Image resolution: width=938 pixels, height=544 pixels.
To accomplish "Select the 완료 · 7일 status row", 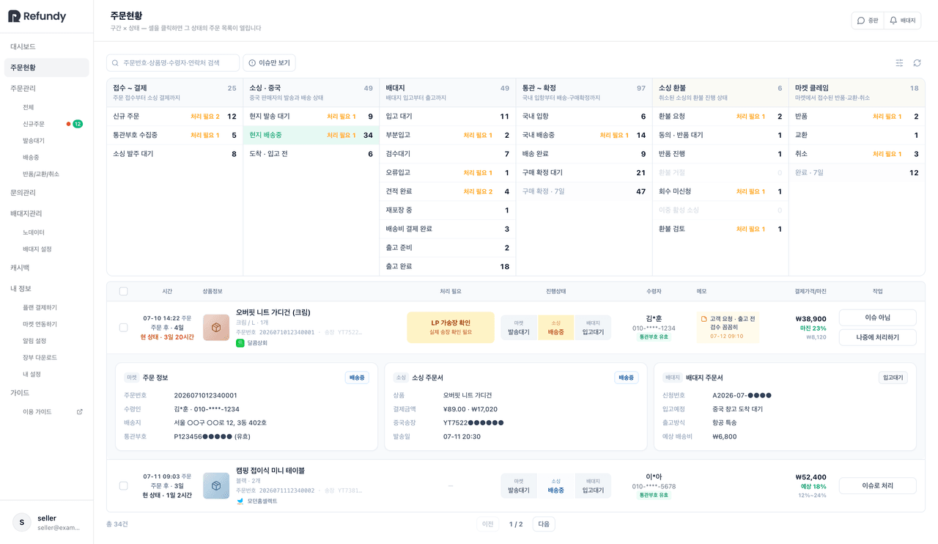I will [x=857, y=172].
